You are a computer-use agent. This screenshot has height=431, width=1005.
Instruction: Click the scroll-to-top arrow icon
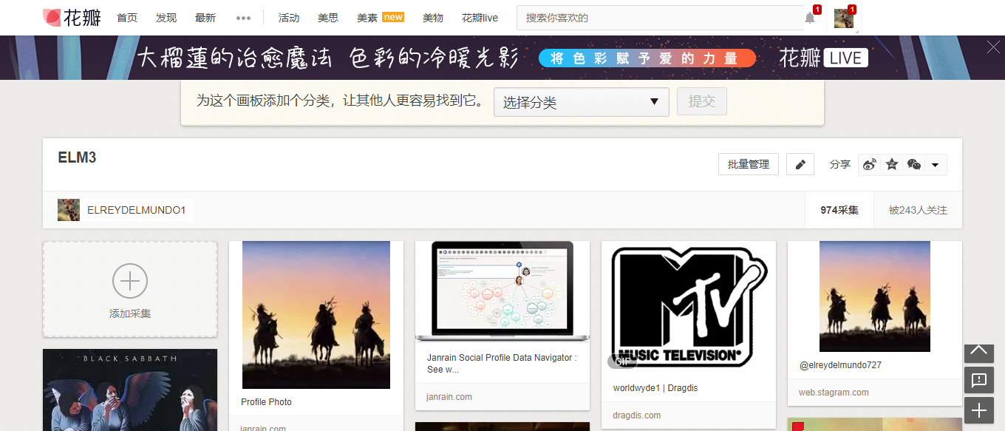click(978, 350)
